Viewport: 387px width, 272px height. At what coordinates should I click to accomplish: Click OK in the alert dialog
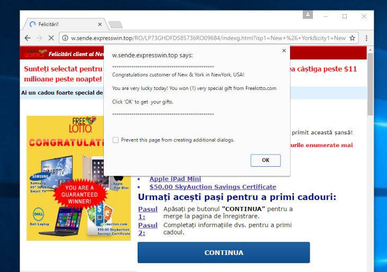[x=266, y=160]
